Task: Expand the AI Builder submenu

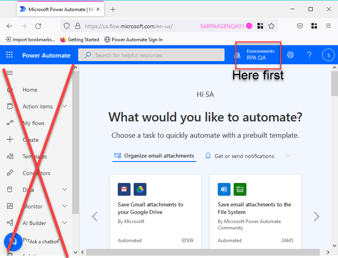Action: point(65,223)
